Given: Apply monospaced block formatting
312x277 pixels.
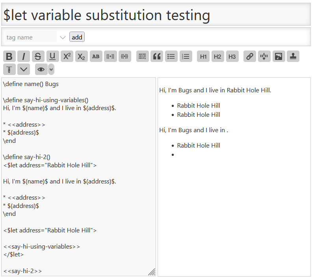Looking at the screenshot, I should click(x=142, y=56).
